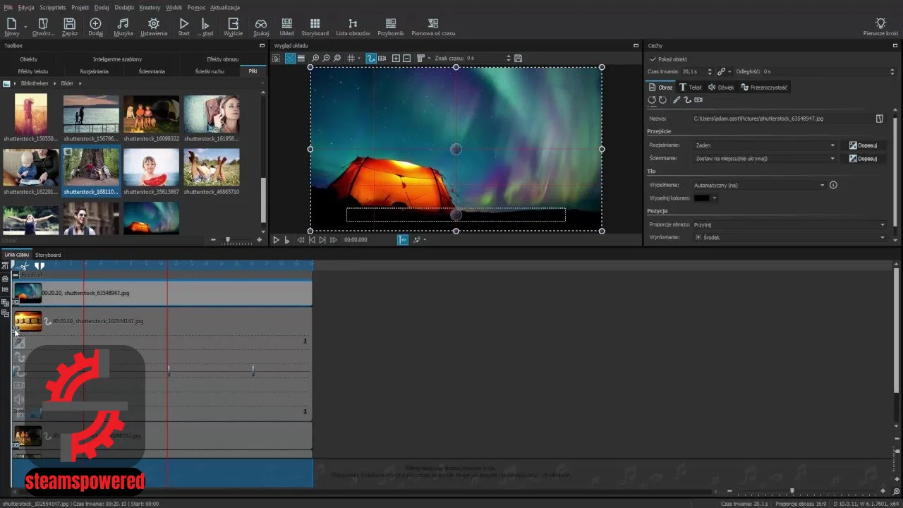The height and width of the screenshot is (508, 903).
Task: Click info icon next to Wypełnienie
Action: pos(833,185)
